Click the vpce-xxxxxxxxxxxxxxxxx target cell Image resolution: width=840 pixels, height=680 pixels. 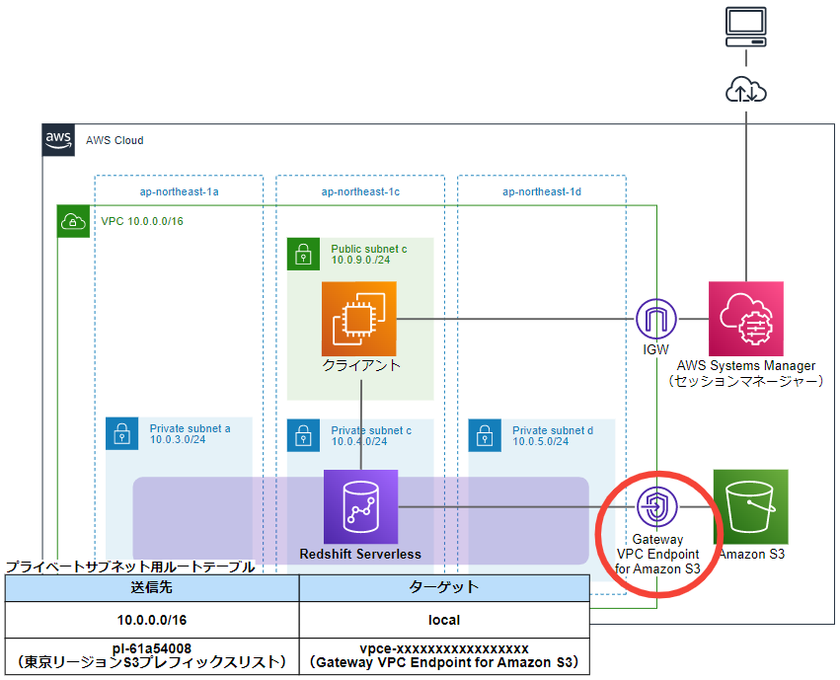click(444, 656)
